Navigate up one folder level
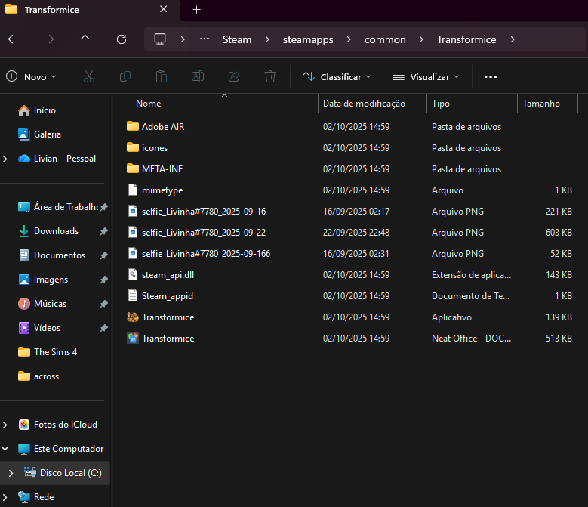The image size is (588, 507). [85, 39]
